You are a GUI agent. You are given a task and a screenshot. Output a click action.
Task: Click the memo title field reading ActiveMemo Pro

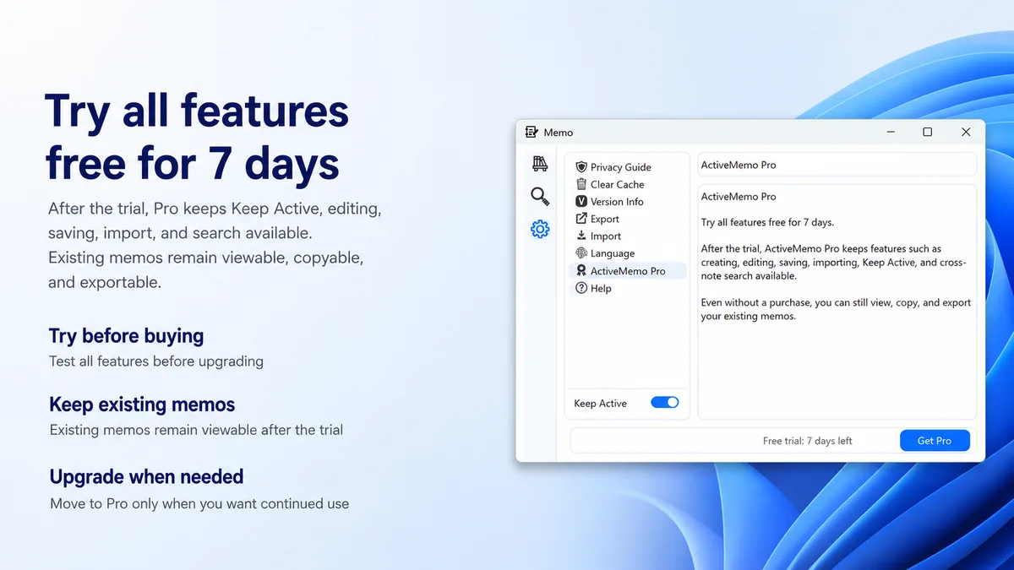click(x=837, y=165)
